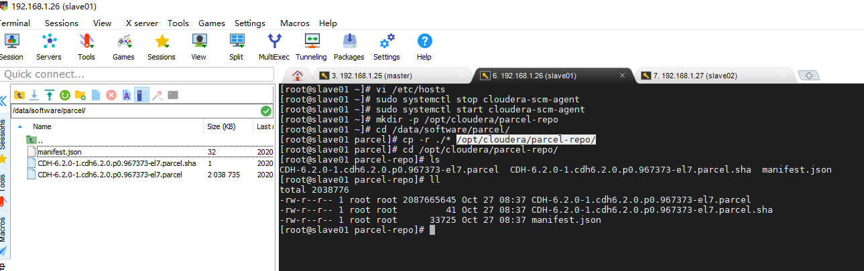The width and height of the screenshot is (864, 271).
Task: Open the Settings menu
Action: pos(250,23)
